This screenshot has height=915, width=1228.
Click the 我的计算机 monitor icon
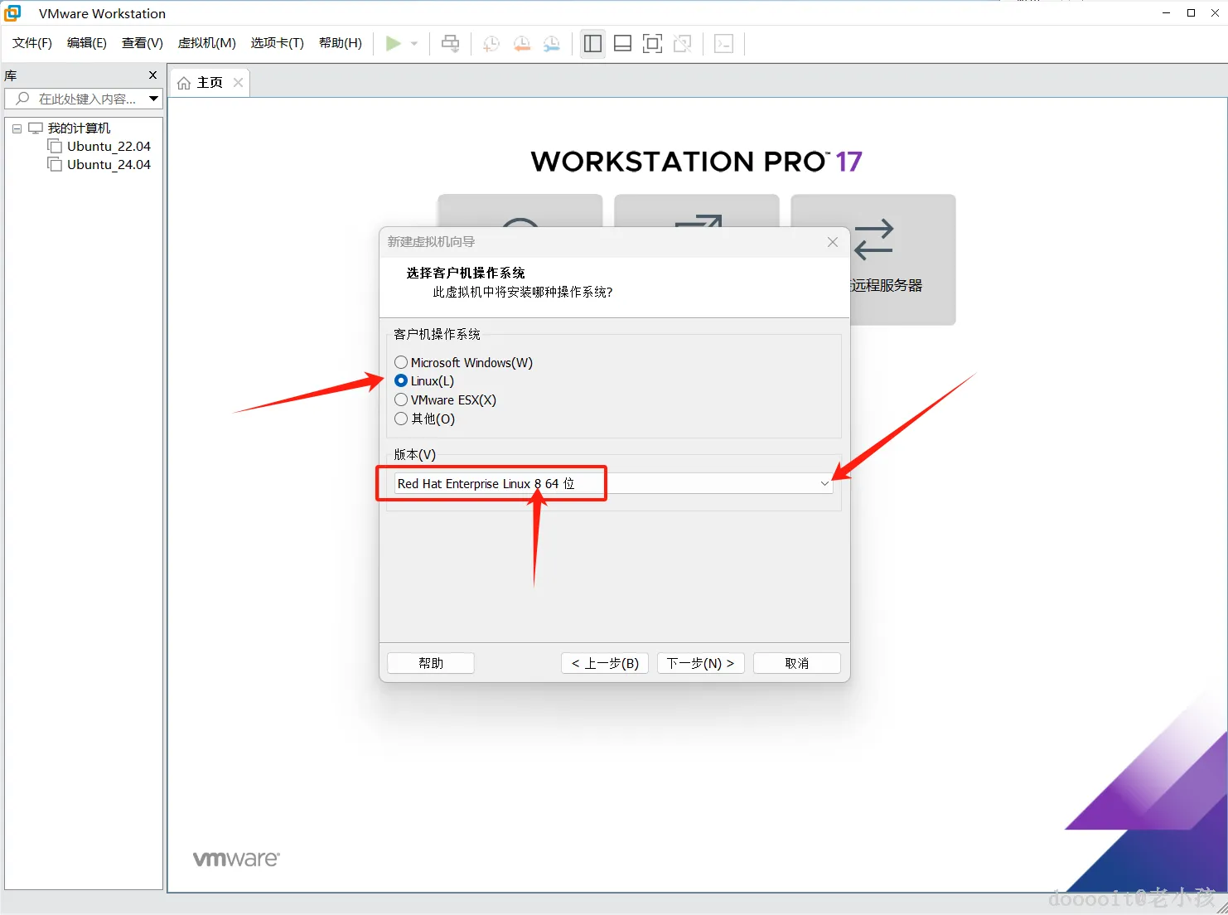(36, 128)
